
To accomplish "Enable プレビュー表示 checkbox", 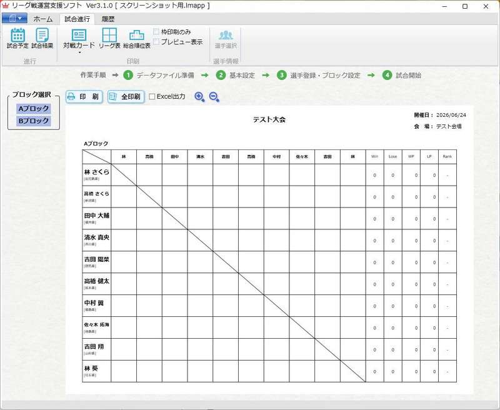I will pos(156,42).
